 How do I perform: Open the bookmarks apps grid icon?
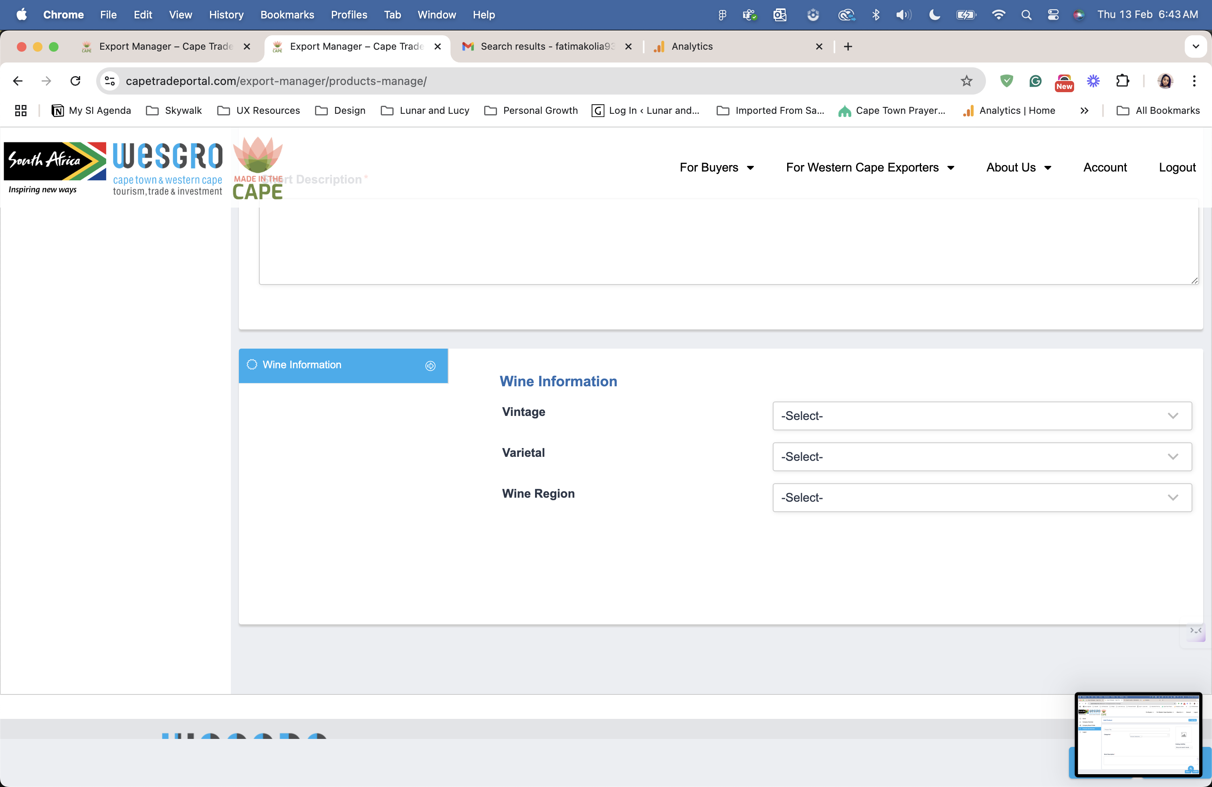(21, 111)
